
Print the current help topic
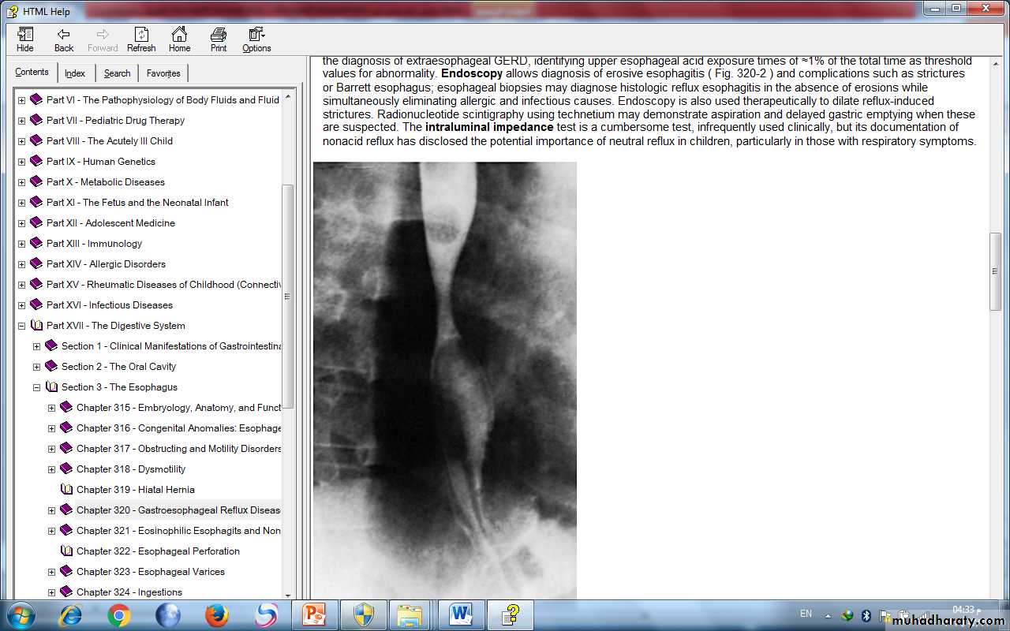[x=219, y=39]
